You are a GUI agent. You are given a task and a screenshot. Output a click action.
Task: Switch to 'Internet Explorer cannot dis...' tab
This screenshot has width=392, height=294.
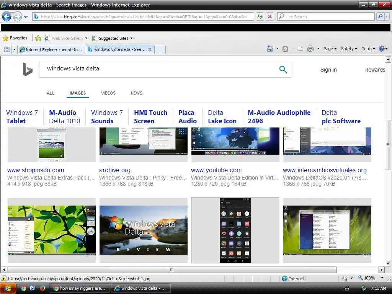pyautogui.click(x=52, y=49)
